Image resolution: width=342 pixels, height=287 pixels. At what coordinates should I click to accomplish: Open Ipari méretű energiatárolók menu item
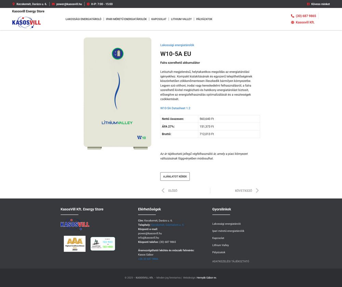(x=126, y=19)
